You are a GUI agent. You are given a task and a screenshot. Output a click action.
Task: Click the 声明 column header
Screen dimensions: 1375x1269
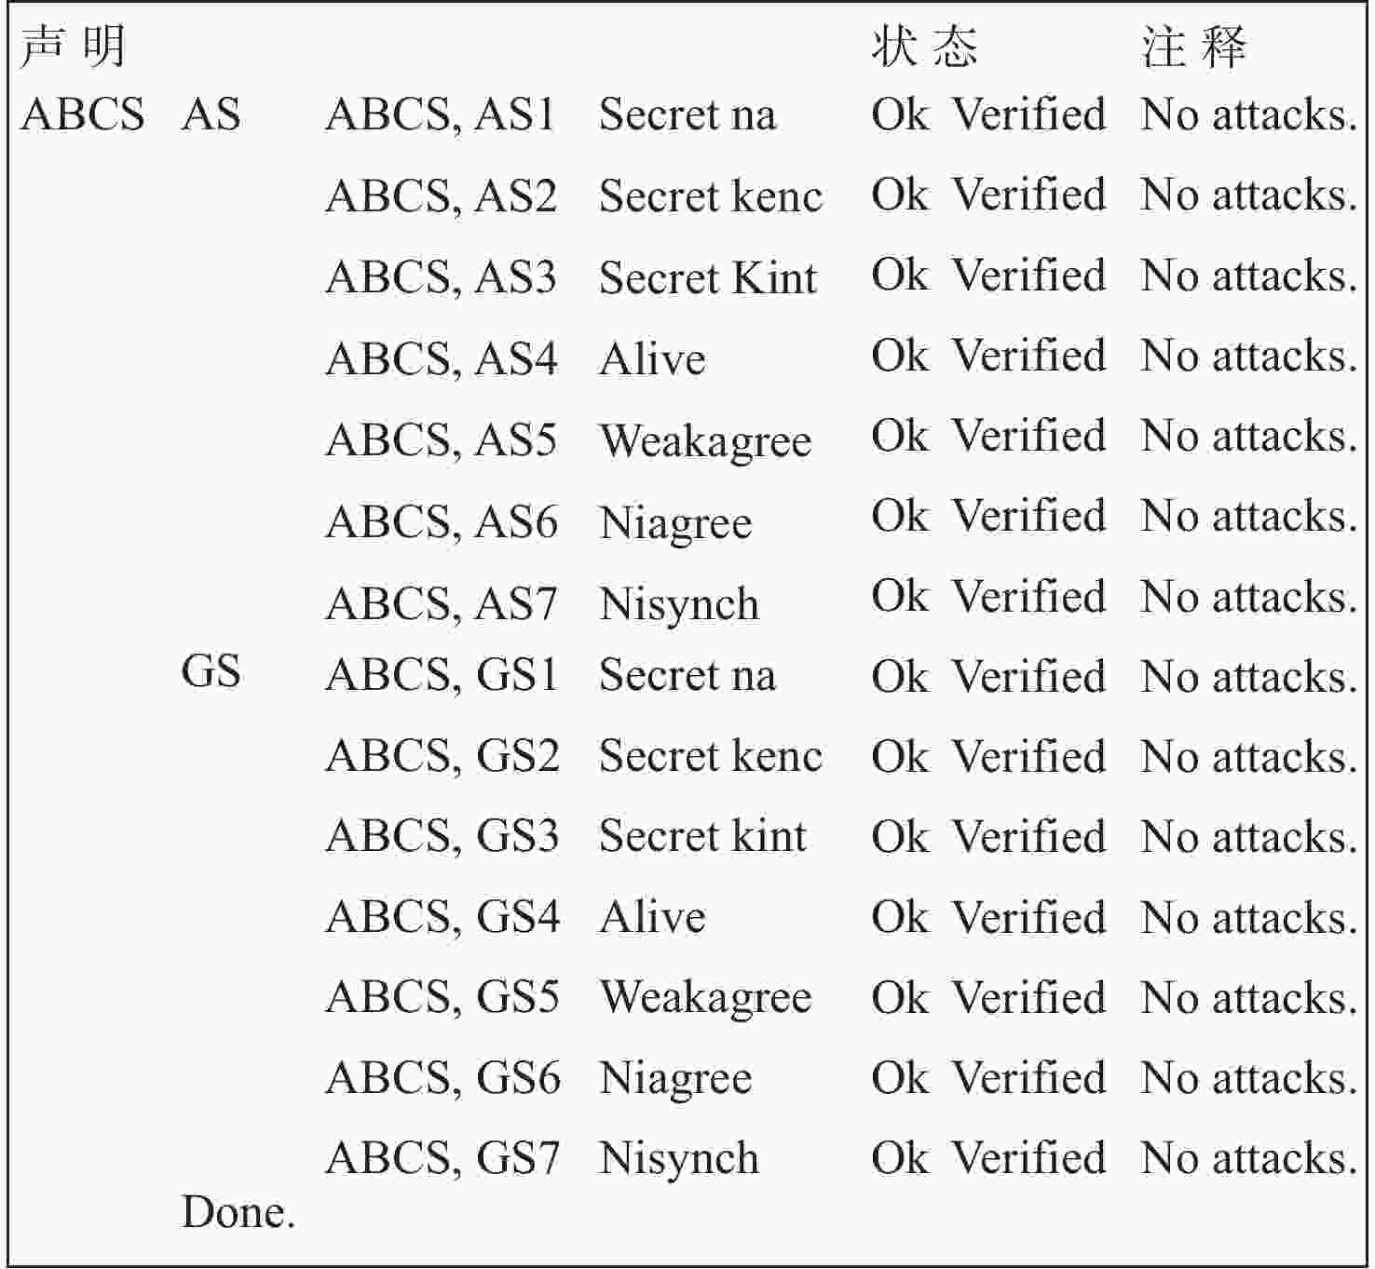[73, 47]
